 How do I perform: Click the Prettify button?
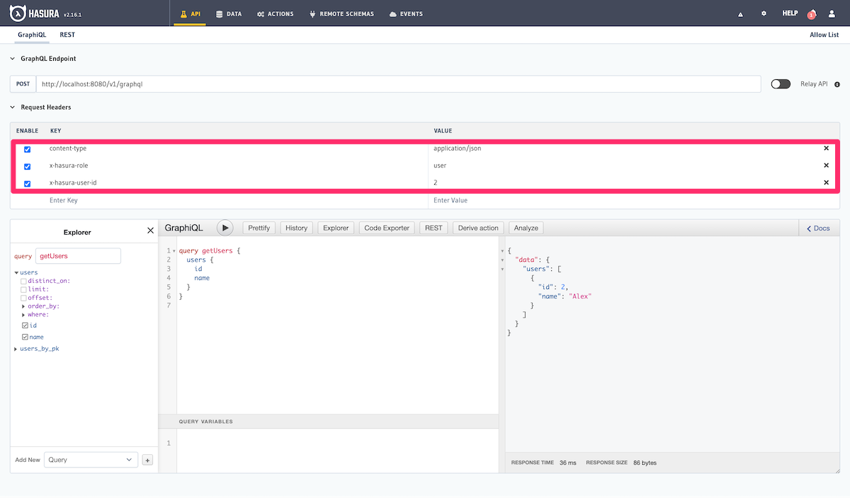pyautogui.click(x=259, y=228)
